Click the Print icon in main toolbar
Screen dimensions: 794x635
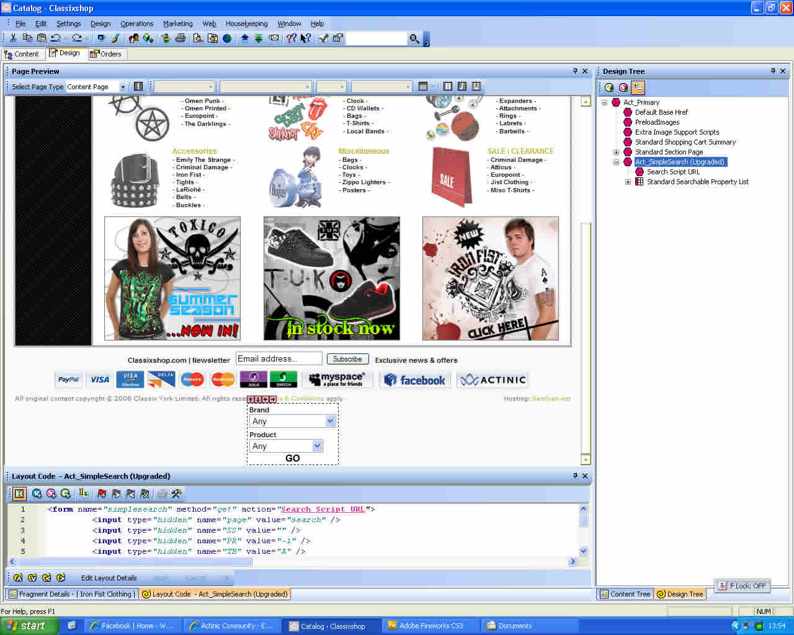pyautogui.click(x=180, y=38)
